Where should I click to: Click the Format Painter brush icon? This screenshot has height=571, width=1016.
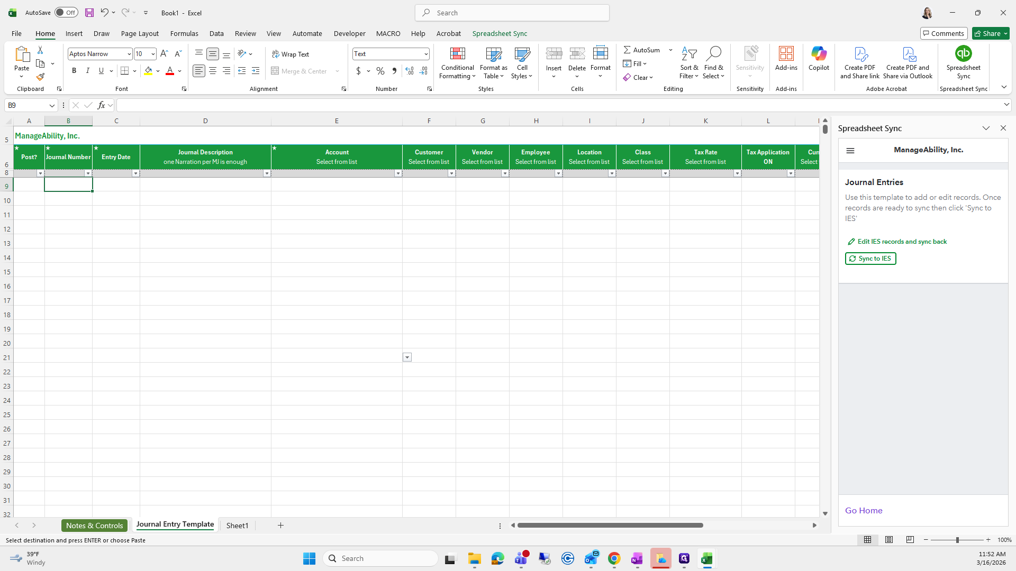click(40, 77)
